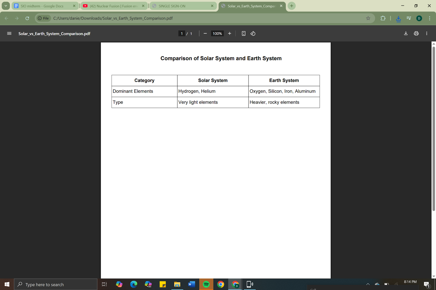Switch to Nuclear Fusion YouTube tab

pyautogui.click(x=114, y=6)
